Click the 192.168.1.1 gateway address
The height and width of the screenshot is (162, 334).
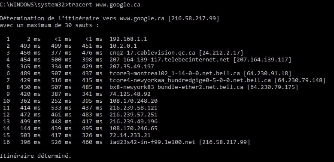click(x=128, y=39)
